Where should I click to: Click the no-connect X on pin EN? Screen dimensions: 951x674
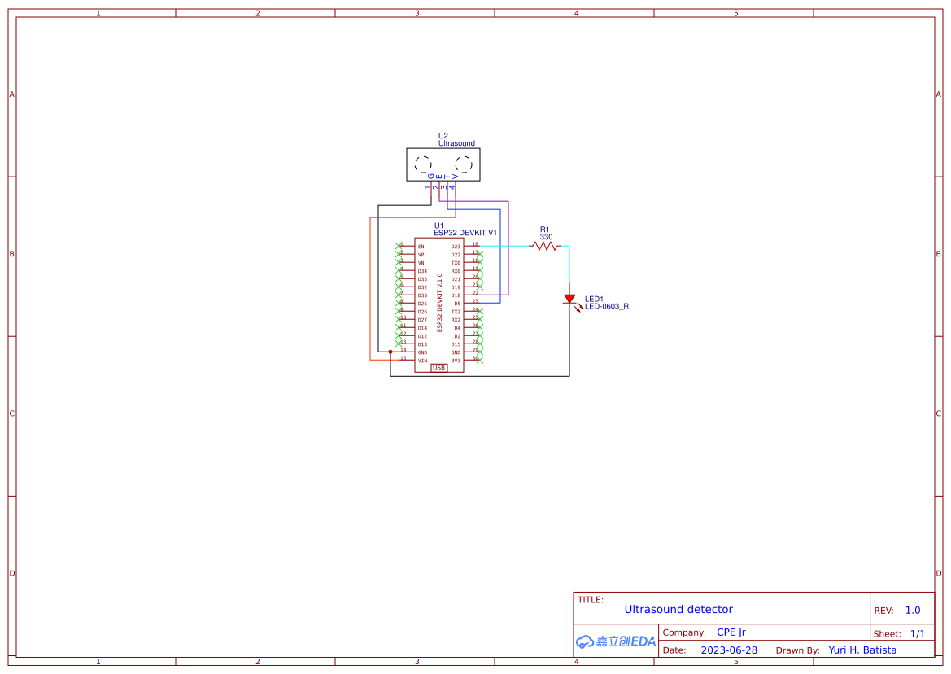[x=398, y=246]
